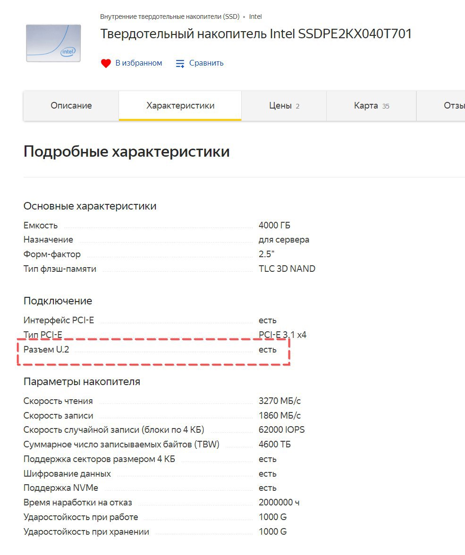465x555 pixels.
Task: Select the 'Характеристики' tab
Action: [180, 106]
